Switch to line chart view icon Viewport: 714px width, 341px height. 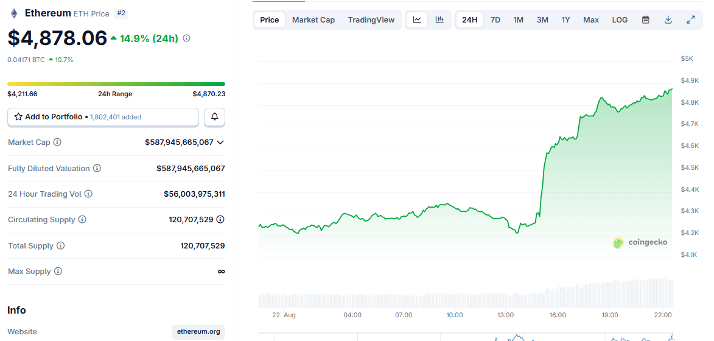click(417, 20)
